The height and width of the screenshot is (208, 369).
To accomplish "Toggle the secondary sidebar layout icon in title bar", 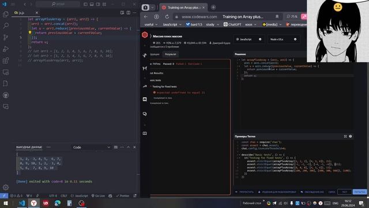I will 98,4.
